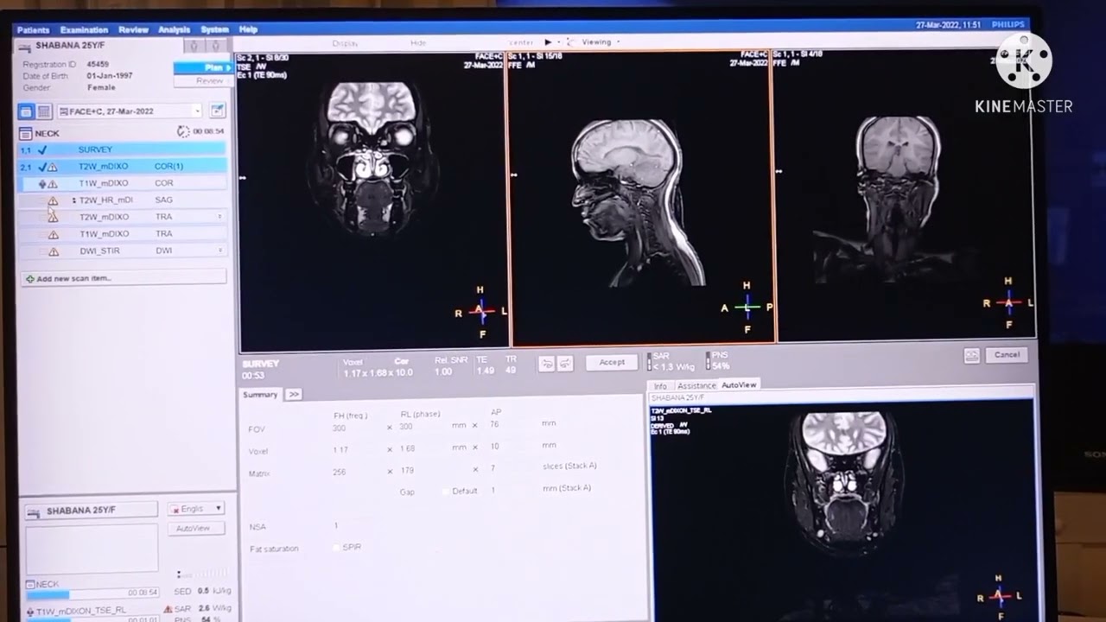
Task: Click the icon right of the exam dropdown
Action: coord(217,111)
